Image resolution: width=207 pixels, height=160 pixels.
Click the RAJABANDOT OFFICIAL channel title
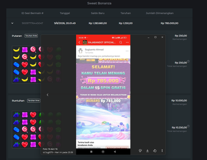pos(102,42)
